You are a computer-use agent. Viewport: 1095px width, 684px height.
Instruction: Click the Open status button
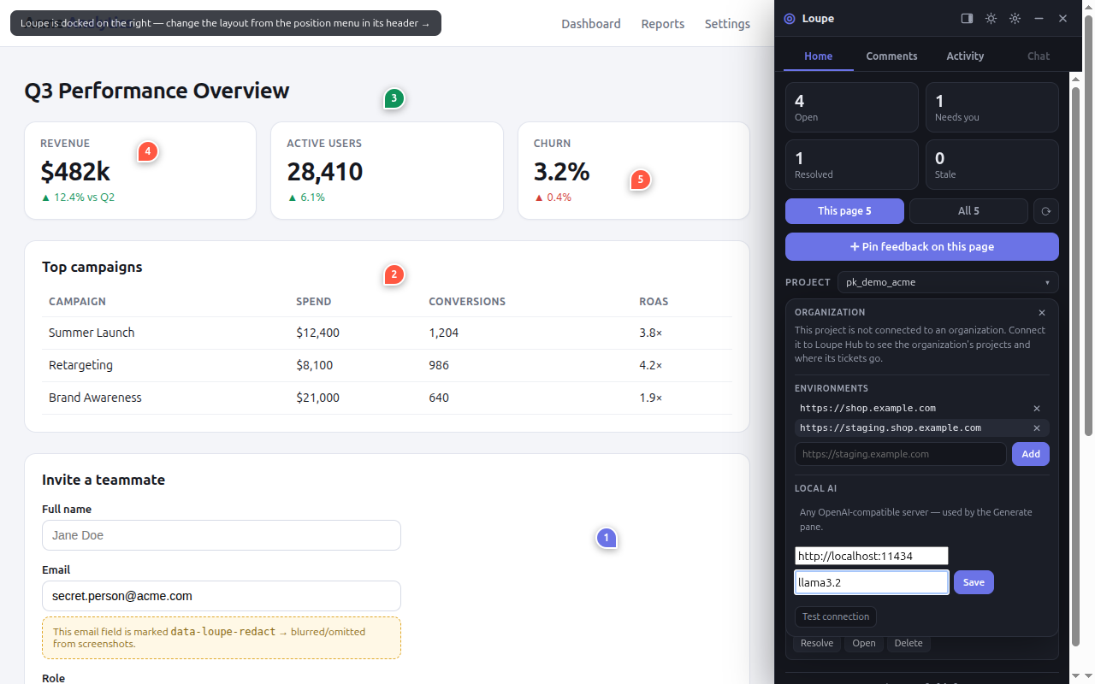point(864,644)
